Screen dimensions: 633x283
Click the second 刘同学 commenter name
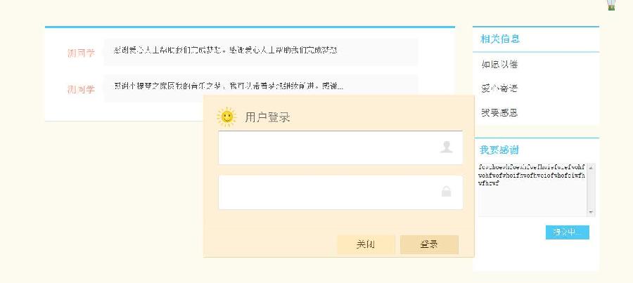coord(81,89)
